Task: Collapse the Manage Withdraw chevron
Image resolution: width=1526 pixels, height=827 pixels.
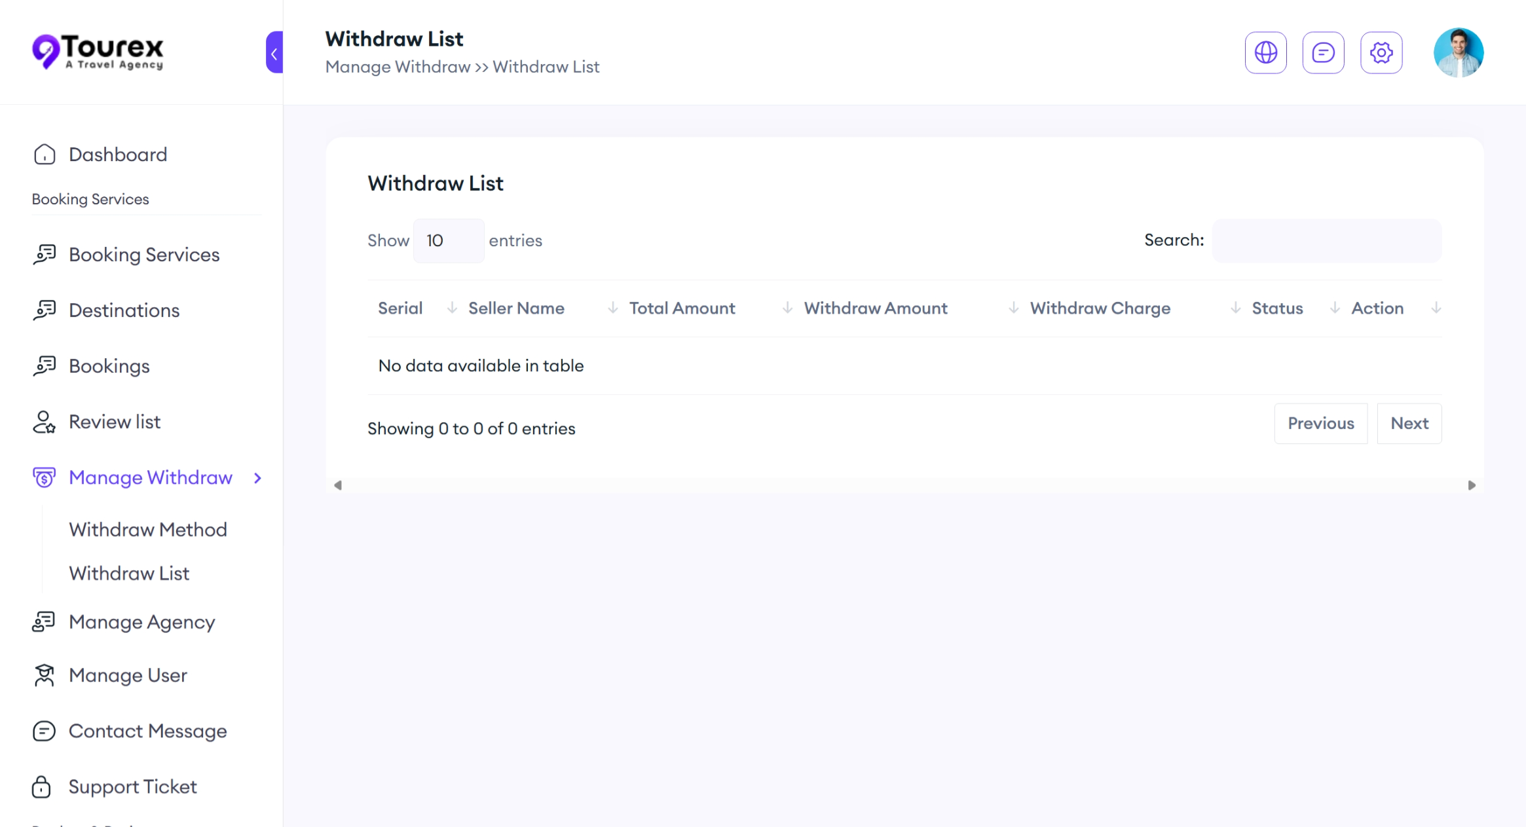Action: tap(257, 478)
